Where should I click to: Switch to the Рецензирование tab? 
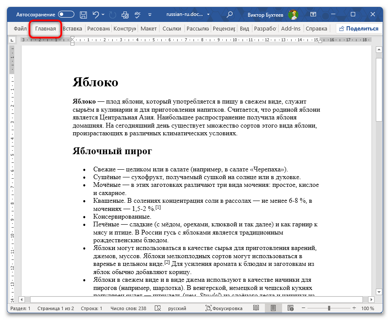tap(224, 29)
